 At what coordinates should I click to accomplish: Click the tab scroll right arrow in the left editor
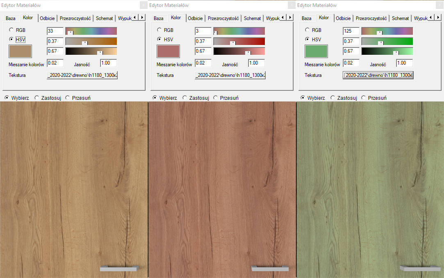point(142,17)
